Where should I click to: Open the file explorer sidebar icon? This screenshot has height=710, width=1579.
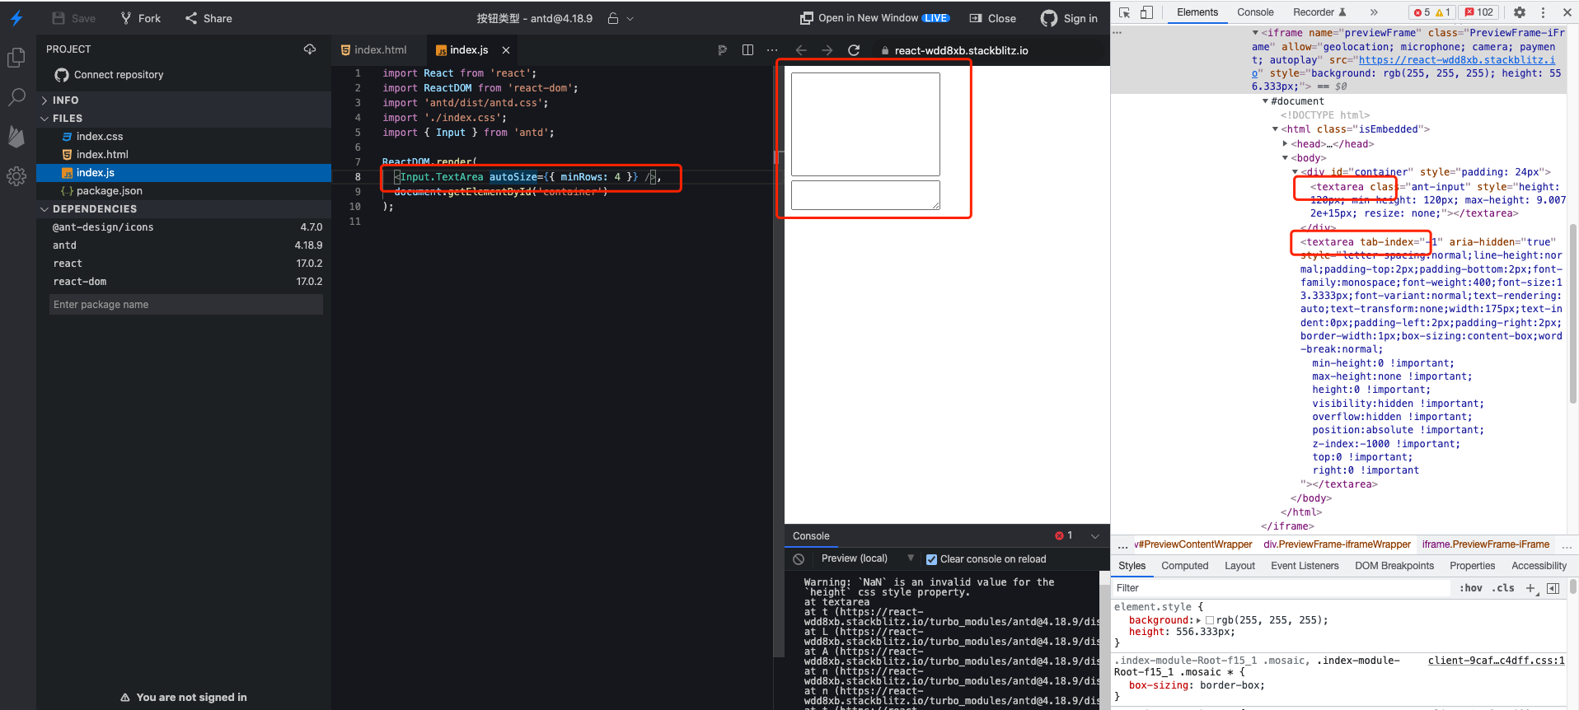pos(16,58)
